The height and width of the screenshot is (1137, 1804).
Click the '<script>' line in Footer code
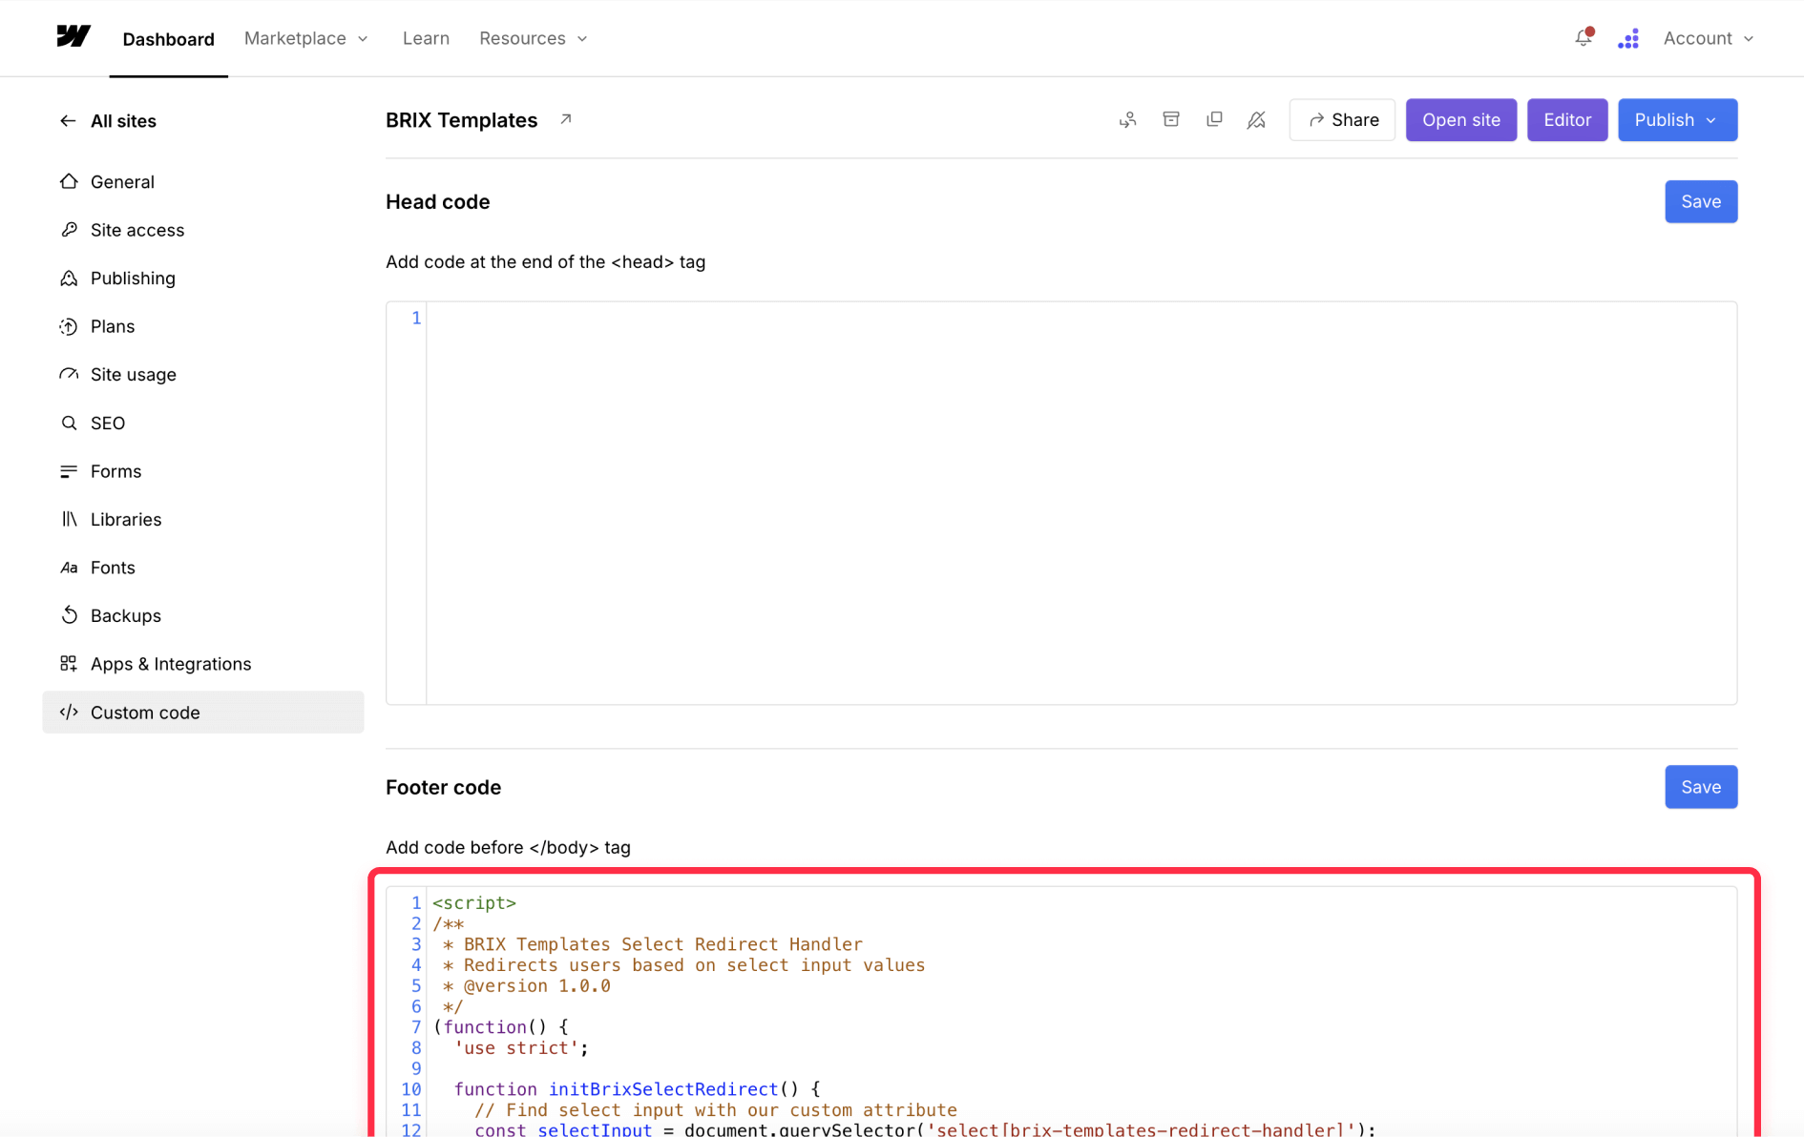(474, 902)
